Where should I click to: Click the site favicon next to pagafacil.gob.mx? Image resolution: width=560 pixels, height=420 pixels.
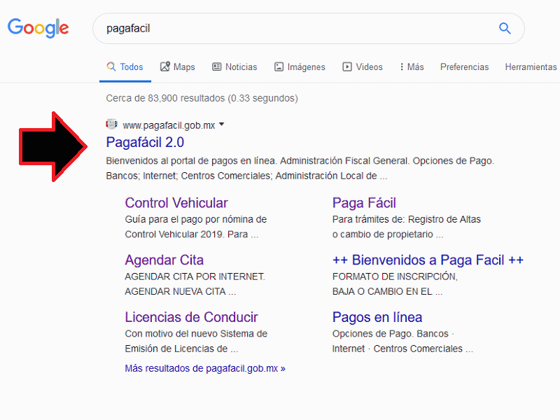[x=111, y=124]
